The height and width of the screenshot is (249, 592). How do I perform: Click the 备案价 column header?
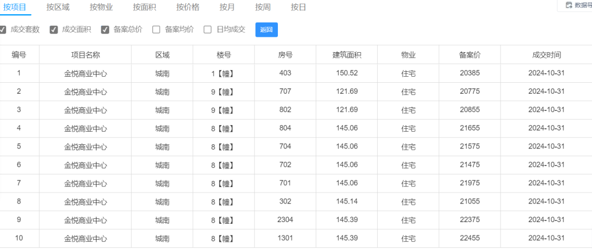(470, 55)
